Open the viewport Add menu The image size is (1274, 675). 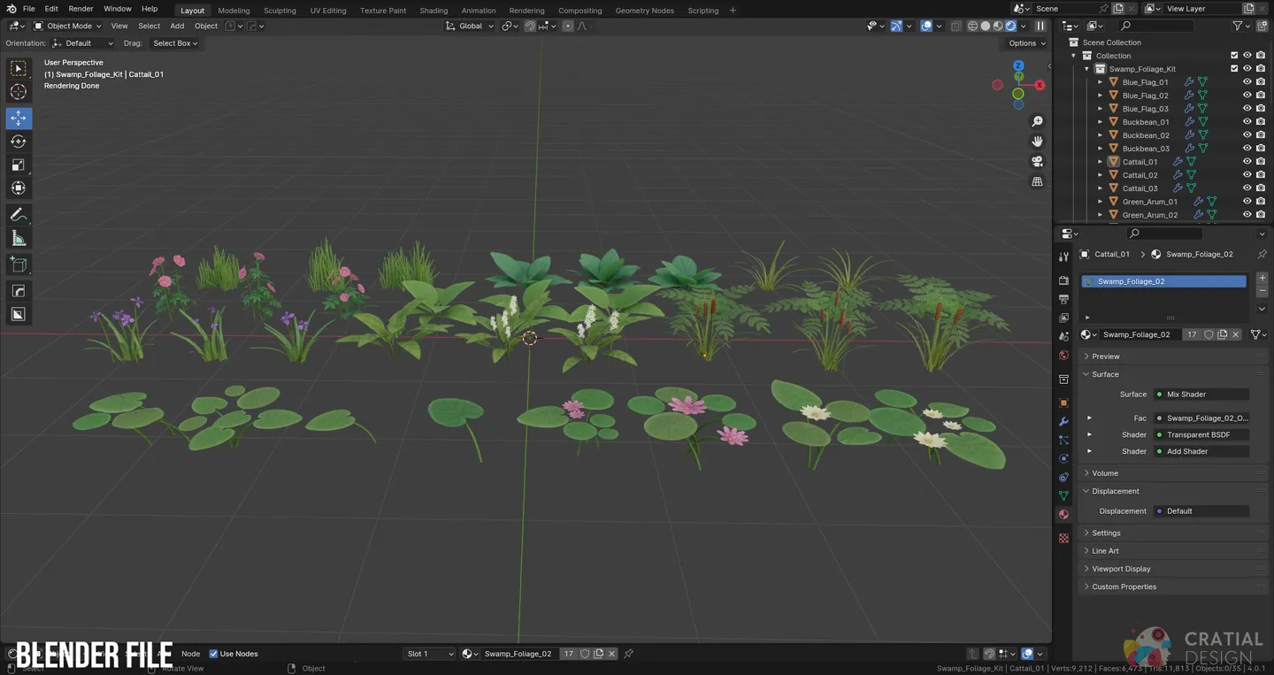177,26
